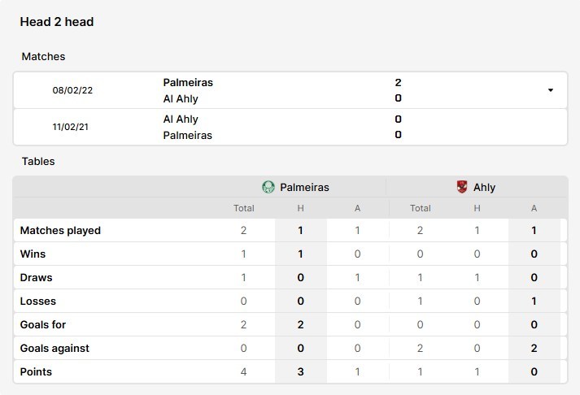
Task: Select the Wins row label
Action: [33, 254]
